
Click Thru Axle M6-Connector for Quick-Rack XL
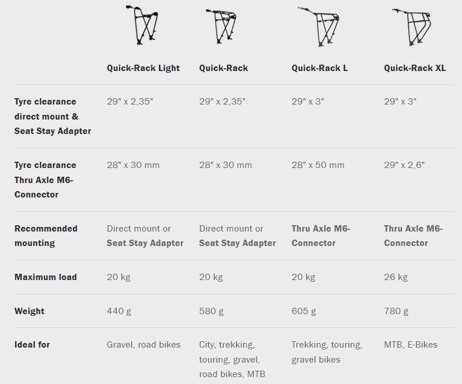413,236
